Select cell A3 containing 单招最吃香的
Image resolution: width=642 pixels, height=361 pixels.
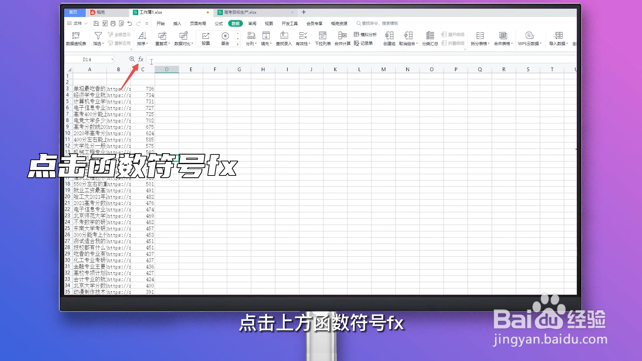(89, 89)
